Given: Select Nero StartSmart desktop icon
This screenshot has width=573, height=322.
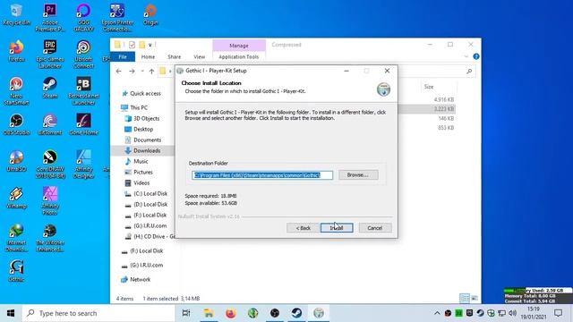Looking at the screenshot, I should click(16, 91).
